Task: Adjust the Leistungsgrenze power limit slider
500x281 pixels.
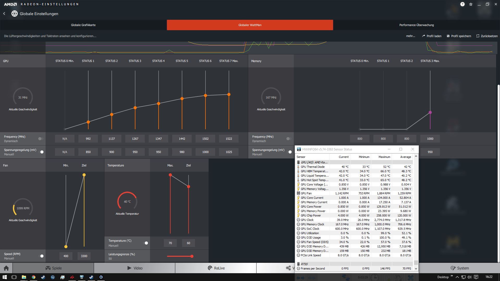Action: 192,256
